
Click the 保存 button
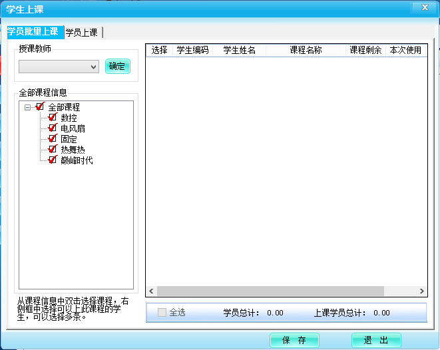coord(294,341)
